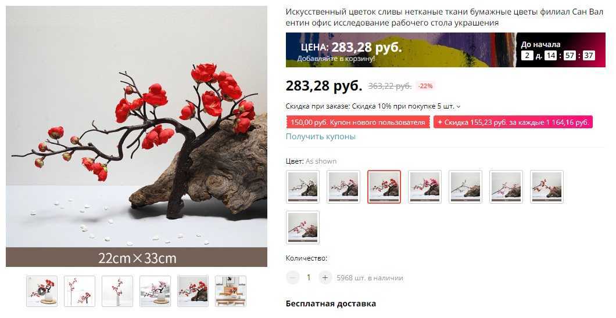
Task: Choose the variant swatch in second row
Action: 303,227
